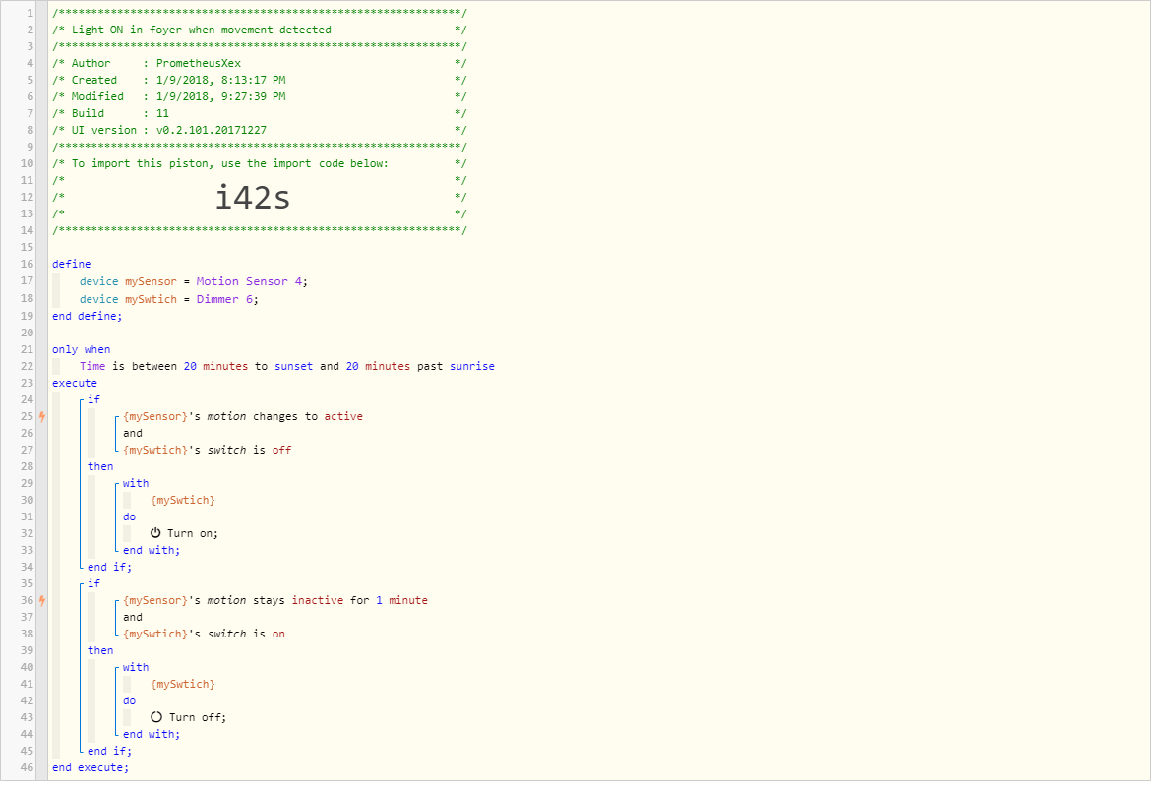This screenshot has width=1159, height=789.
Task: Click end with on line 33
Action: [x=152, y=550]
